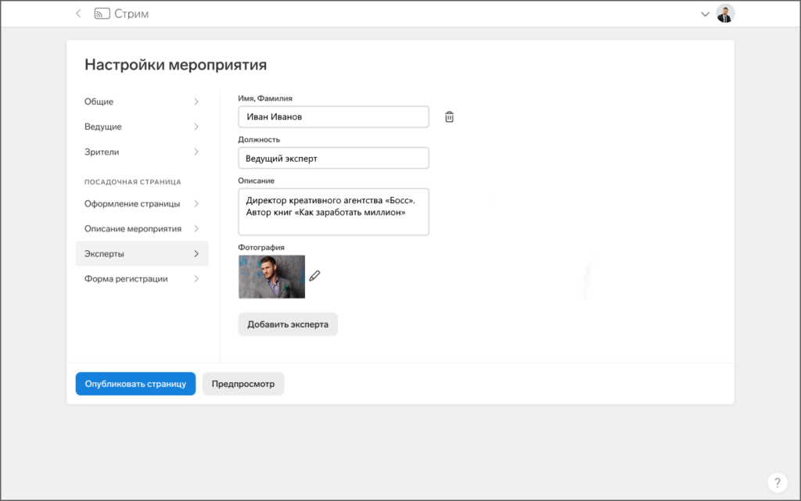Click the Стрим cast icon
801x501 pixels.
[x=102, y=14]
